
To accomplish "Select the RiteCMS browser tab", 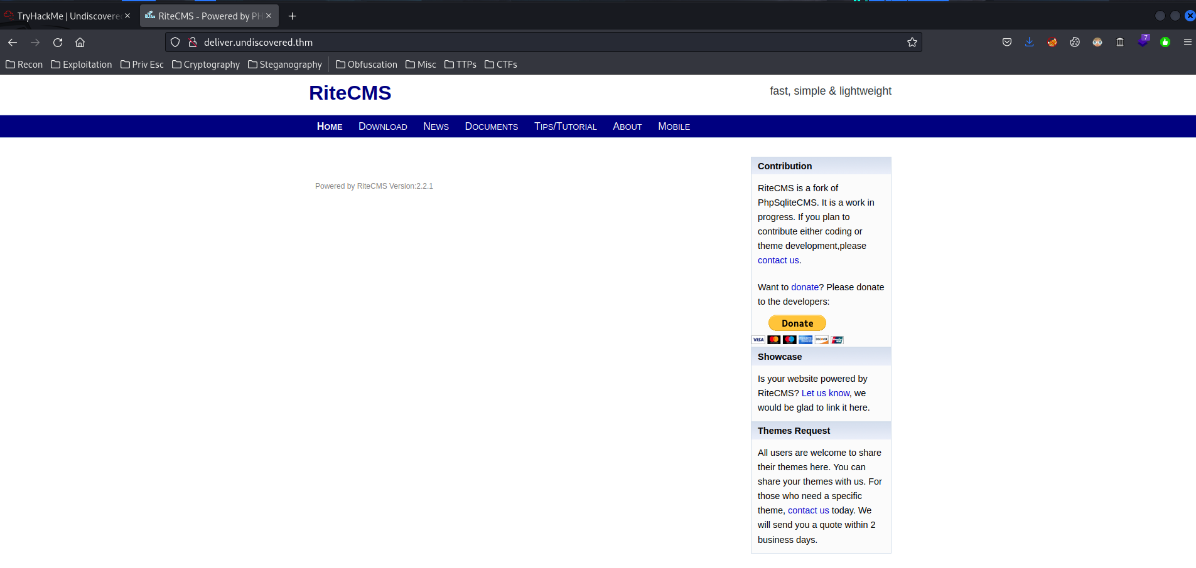I will [x=209, y=16].
